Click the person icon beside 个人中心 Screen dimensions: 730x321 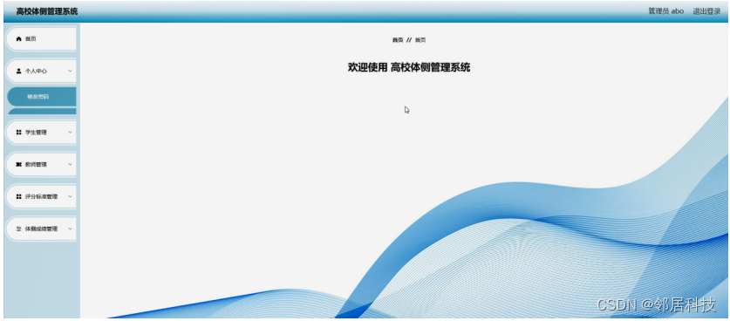(x=18, y=72)
